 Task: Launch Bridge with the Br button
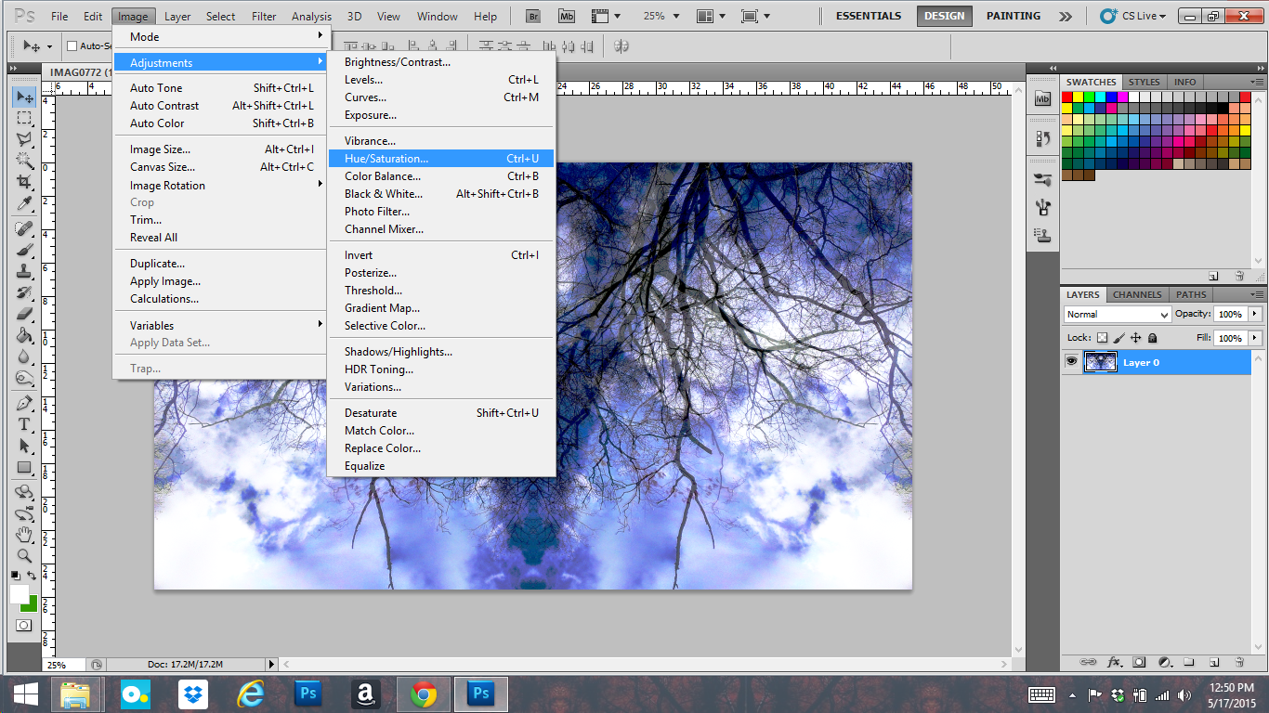[x=533, y=16]
